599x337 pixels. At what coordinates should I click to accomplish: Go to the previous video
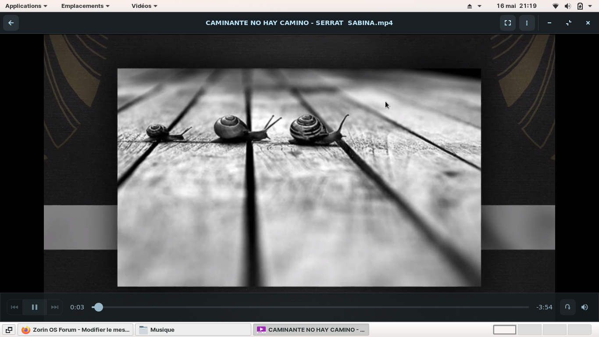(x=14, y=307)
